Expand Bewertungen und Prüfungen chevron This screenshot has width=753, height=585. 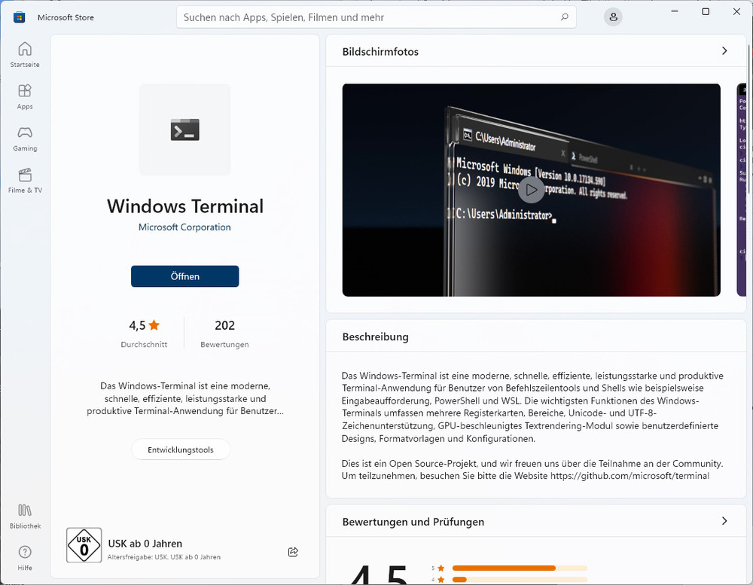coord(724,521)
